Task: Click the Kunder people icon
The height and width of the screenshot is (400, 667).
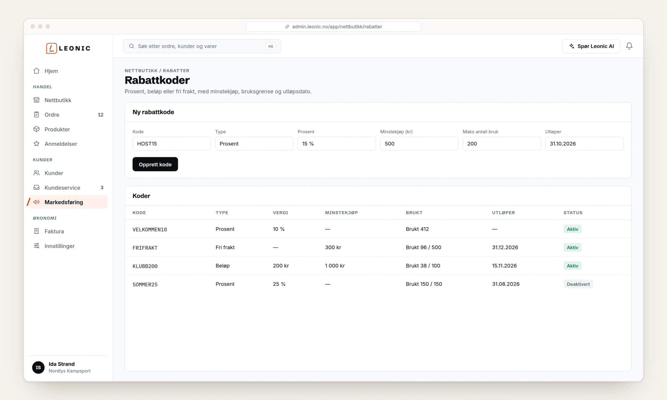Action: (36, 173)
